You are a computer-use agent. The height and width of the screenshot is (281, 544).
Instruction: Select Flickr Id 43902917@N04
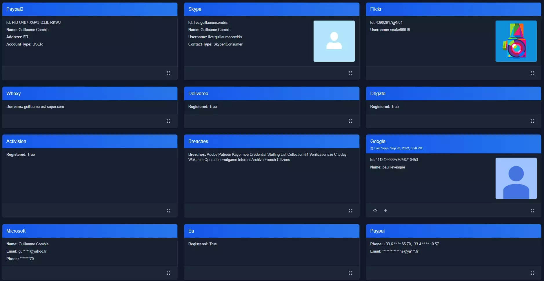pos(386,22)
